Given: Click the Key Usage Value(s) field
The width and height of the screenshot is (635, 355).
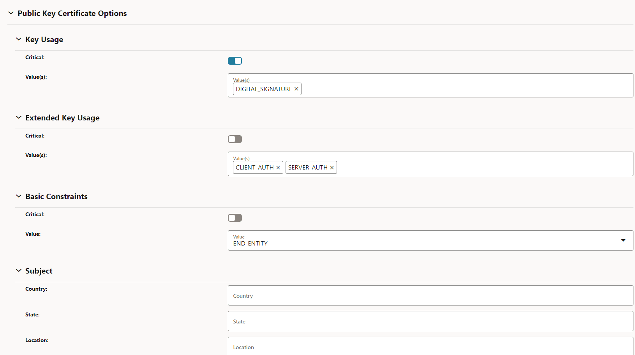Looking at the screenshot, I should click(429, 85).
